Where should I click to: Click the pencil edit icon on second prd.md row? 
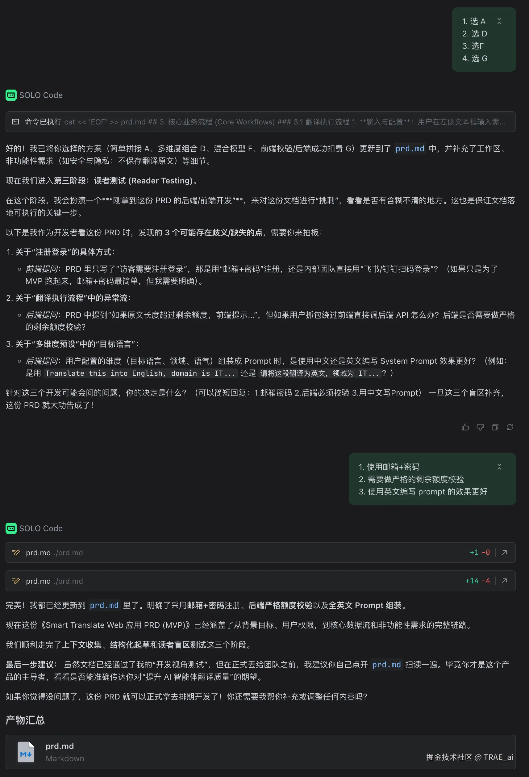[16, 581]
